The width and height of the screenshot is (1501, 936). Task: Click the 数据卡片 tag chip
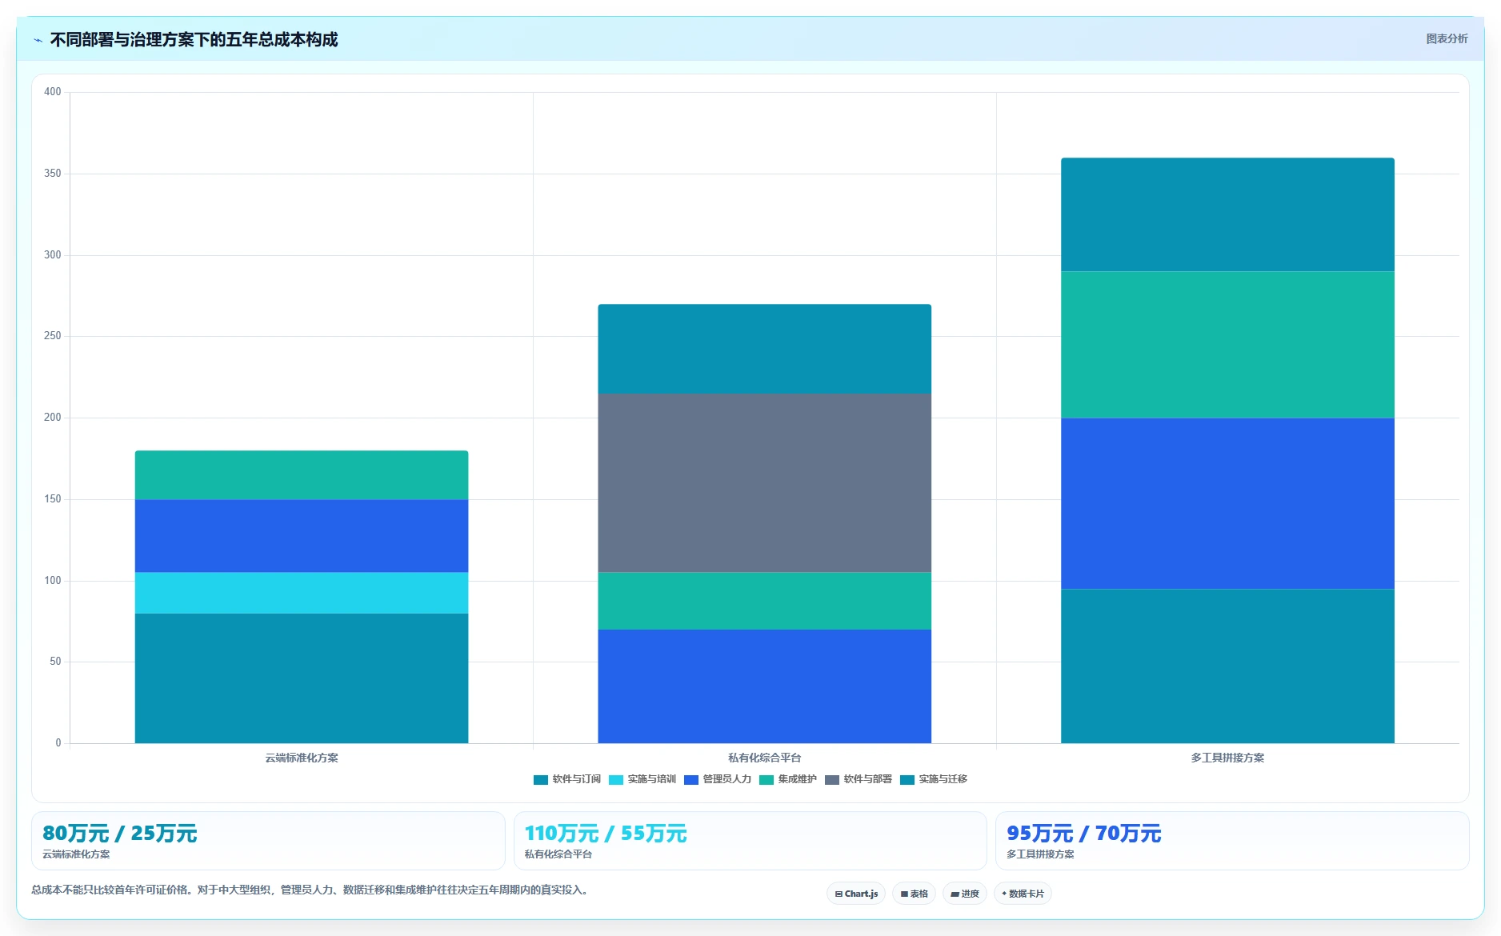coord(1023,894)
